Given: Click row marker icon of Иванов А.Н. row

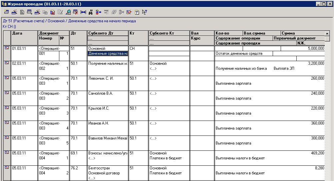Looking at the screenshot, I should pos(7,123).
